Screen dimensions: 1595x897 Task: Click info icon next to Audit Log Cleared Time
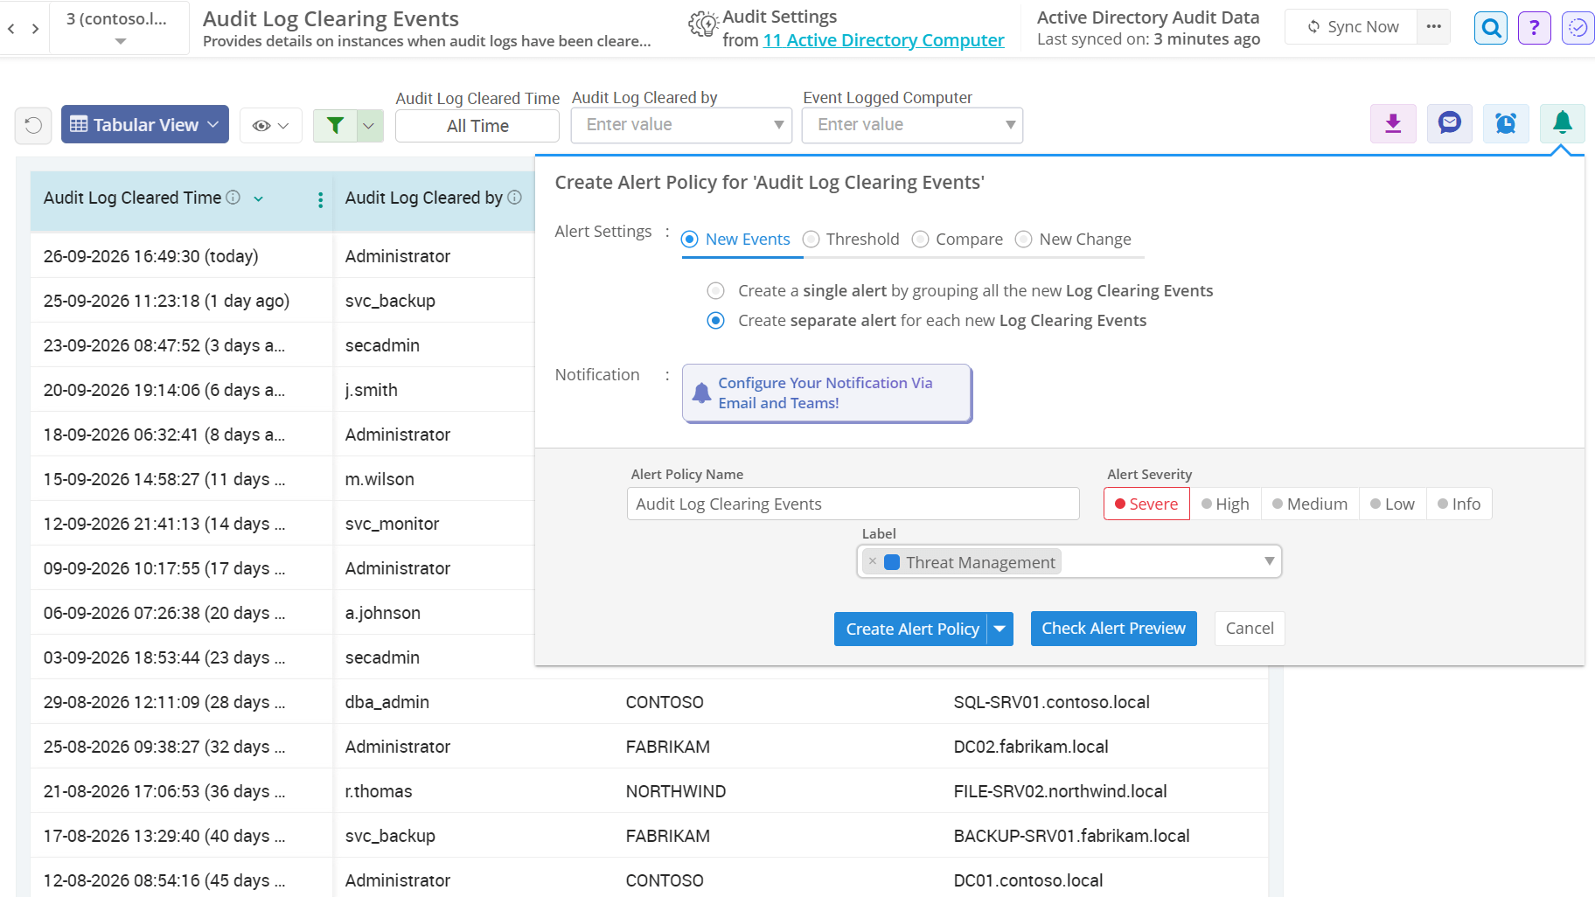pyautogui.click(x=233, y=198)
